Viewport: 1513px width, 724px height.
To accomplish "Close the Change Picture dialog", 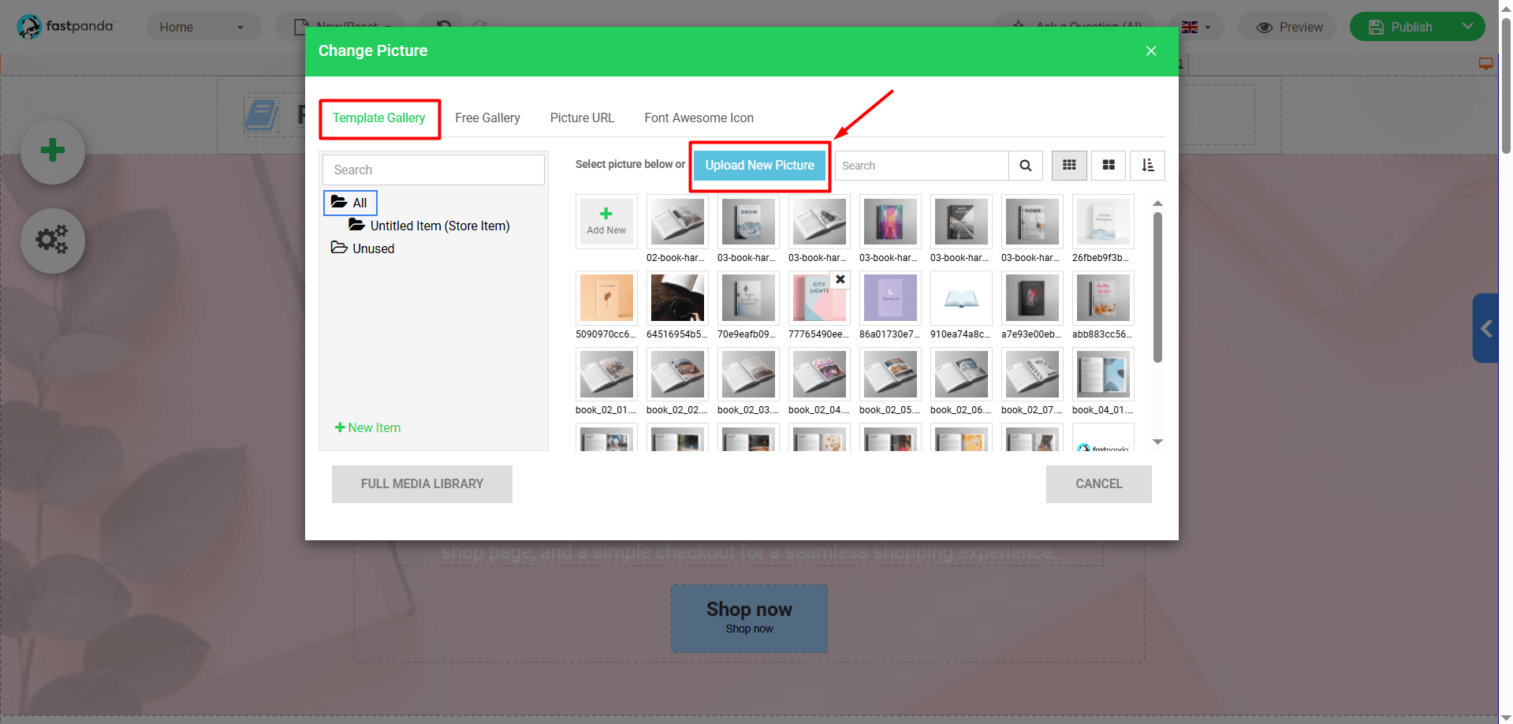I will 1151,51.
